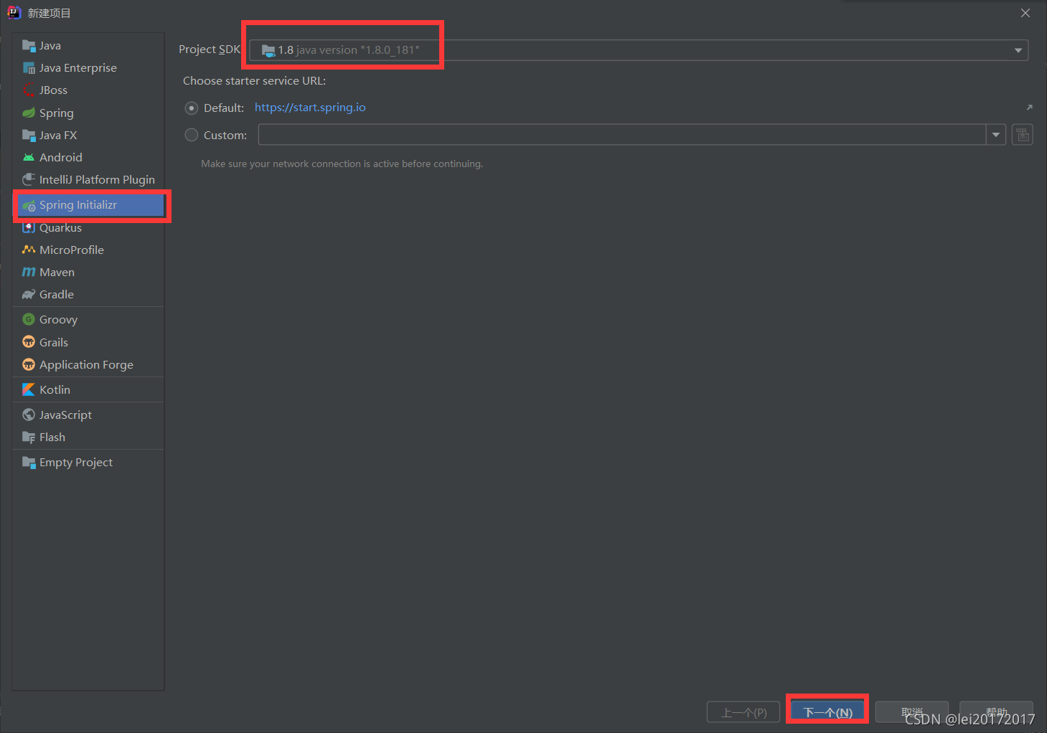Image resolution: width=1047 pixels, height=733 pixels.
Task: Select Gradle project type
Action: point(88,294)
